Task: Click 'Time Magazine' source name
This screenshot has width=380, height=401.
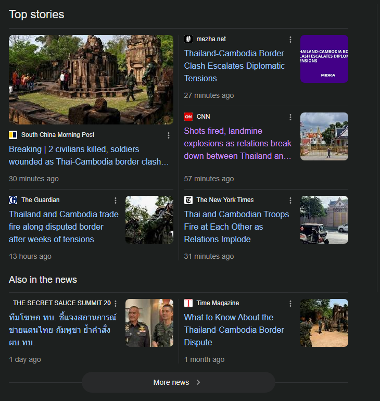Action: [218, 303]
